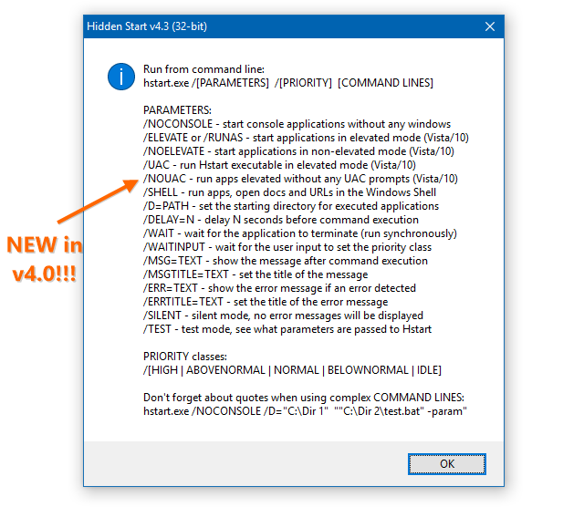
Task: Click the PARAMETERS: heading text
Action: click(x=177, y=110)
